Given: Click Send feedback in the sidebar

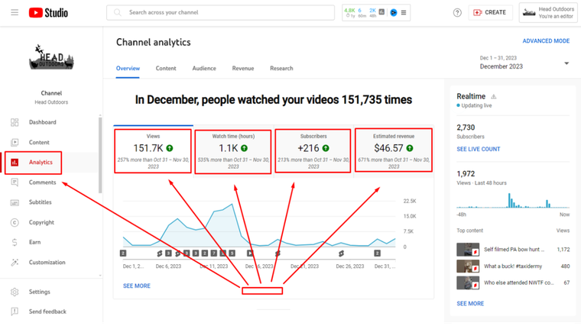Looking at the screenshot, I should (47, 311).
